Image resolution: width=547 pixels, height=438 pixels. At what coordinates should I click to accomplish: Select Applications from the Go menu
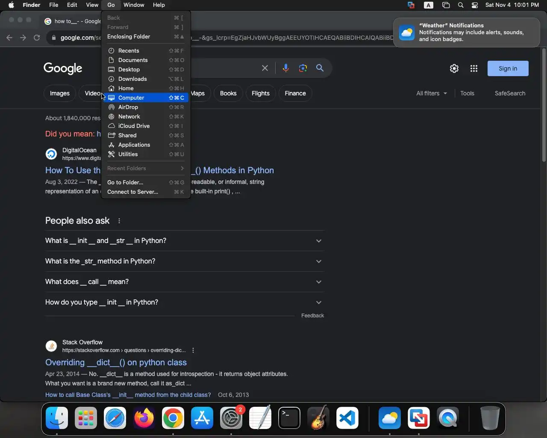tap(146, 145)
